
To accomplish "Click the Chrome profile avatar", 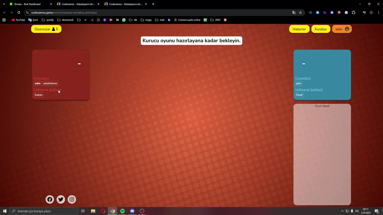I will point(371,13).
